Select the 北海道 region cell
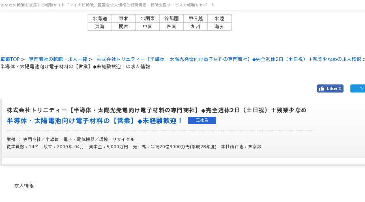The image size is (365, 202). pyautogui.click(x=100, y=18)
